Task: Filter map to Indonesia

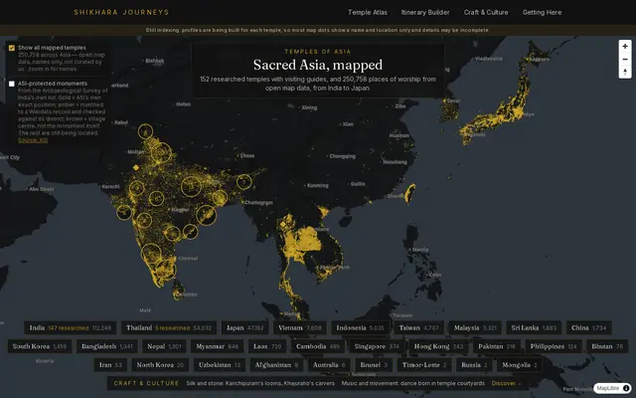Action: (x=360, y=327)
